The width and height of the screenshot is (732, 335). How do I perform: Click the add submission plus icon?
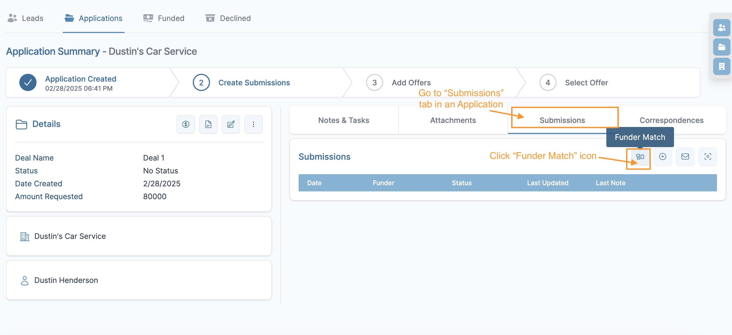[x=662, y=156]
